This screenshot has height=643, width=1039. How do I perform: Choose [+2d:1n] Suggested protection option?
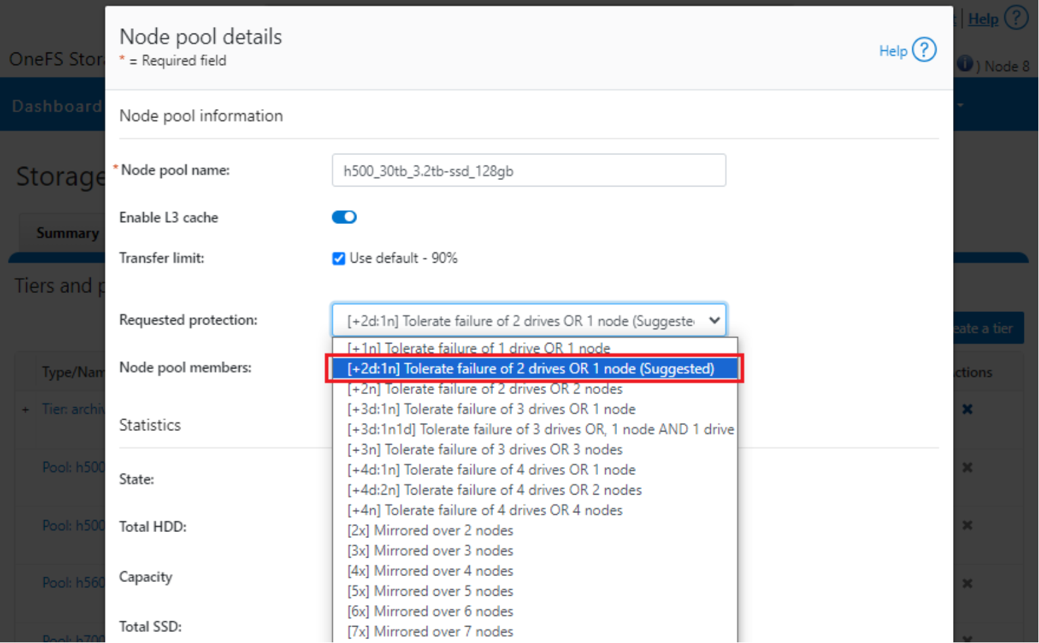pyautogui.click(x=534, y=368)
